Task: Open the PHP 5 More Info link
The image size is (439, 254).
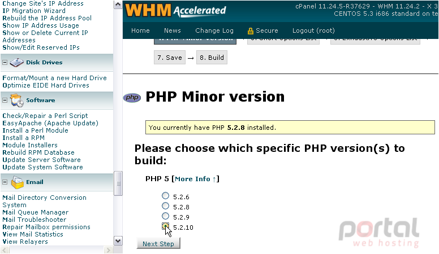Action: pos(195,179)
